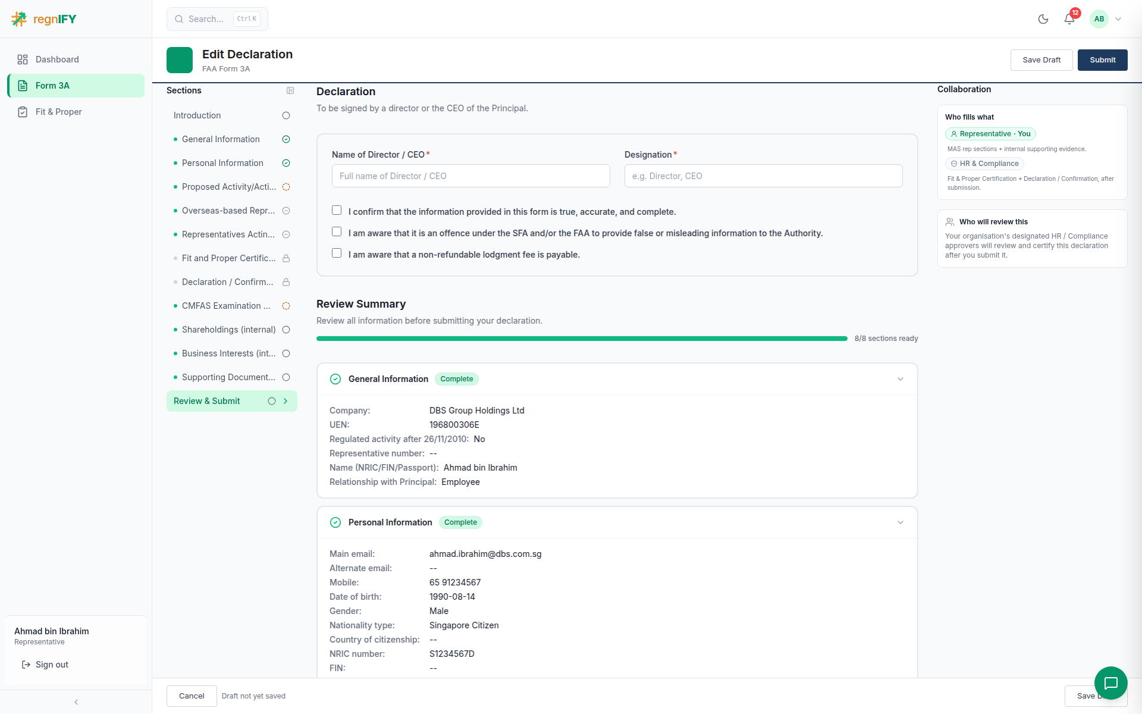Click the Sign out arrow icon
Screen dimensions: 1142x714
[x=26, y=665]
